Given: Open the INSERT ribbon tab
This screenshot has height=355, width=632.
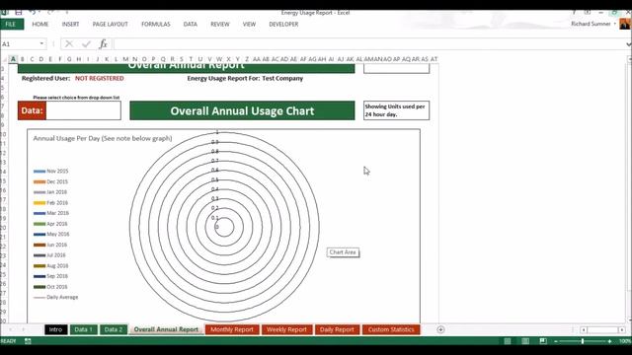Looking at the screenshot, I should click(70, 24).
